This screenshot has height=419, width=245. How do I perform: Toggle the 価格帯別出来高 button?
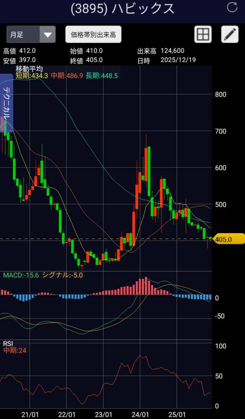93,35
